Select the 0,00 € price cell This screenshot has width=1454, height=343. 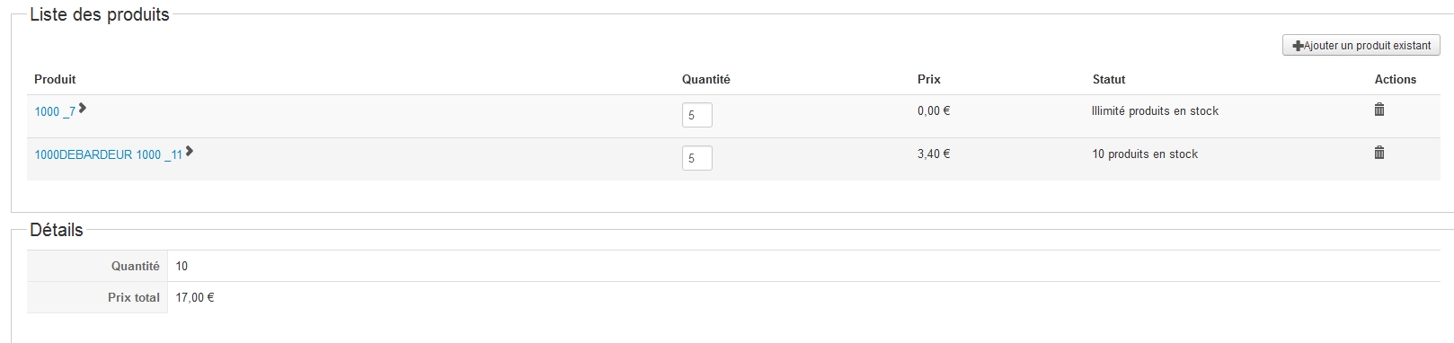click(x=934, y=110)
